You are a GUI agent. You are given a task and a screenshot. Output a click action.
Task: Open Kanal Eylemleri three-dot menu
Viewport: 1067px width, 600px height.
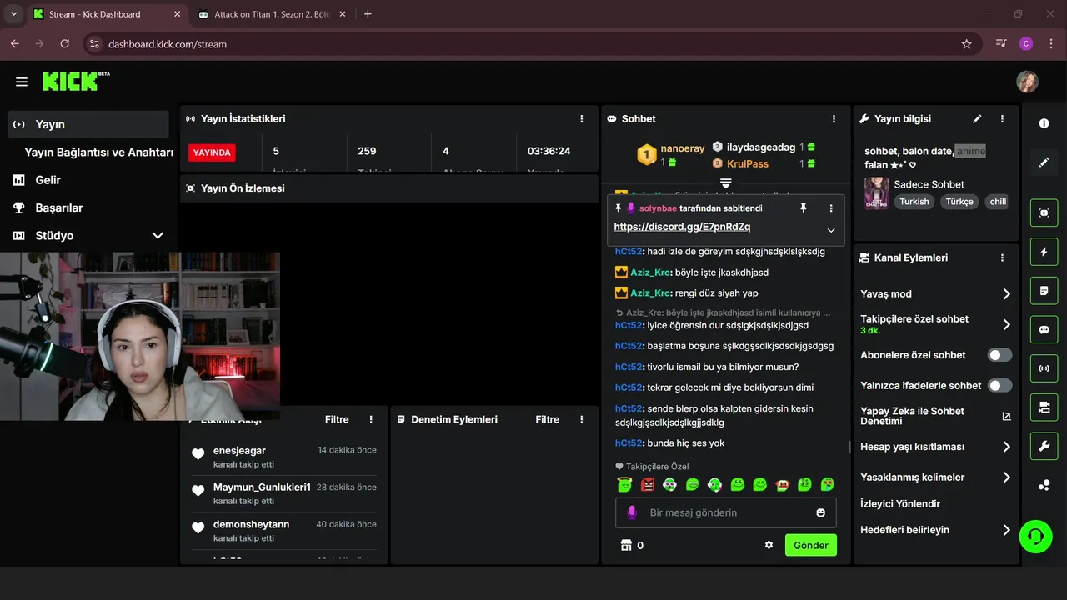tap(1002, 258)
